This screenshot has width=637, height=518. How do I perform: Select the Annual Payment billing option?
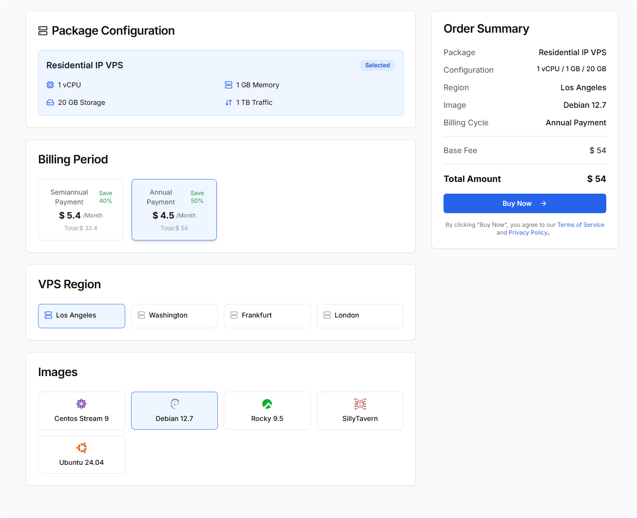pyautogui.click(x=174, y=210)
